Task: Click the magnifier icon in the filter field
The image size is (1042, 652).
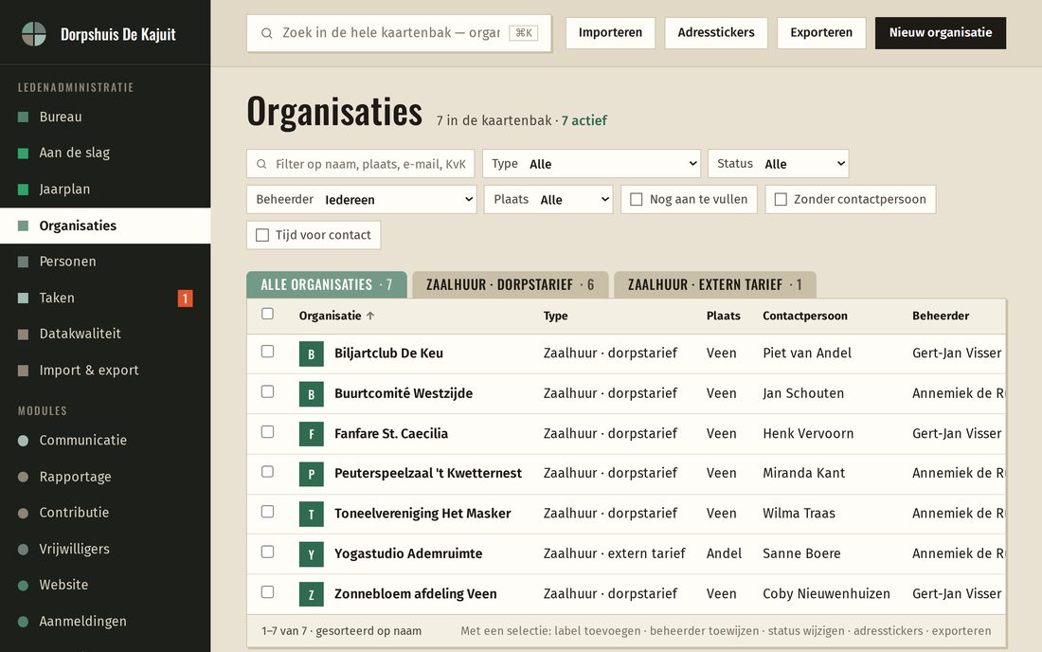Action: point(261,164)
